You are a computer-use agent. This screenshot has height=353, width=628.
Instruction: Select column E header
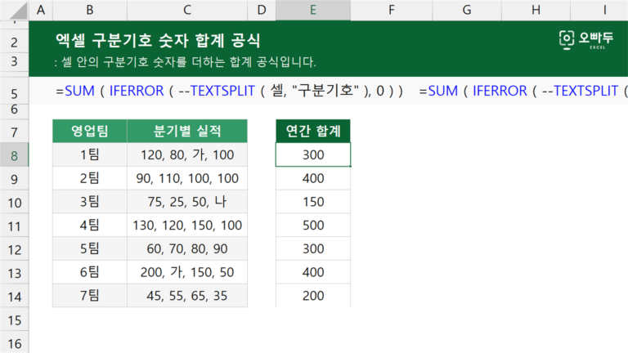click(x=313, y=10)
